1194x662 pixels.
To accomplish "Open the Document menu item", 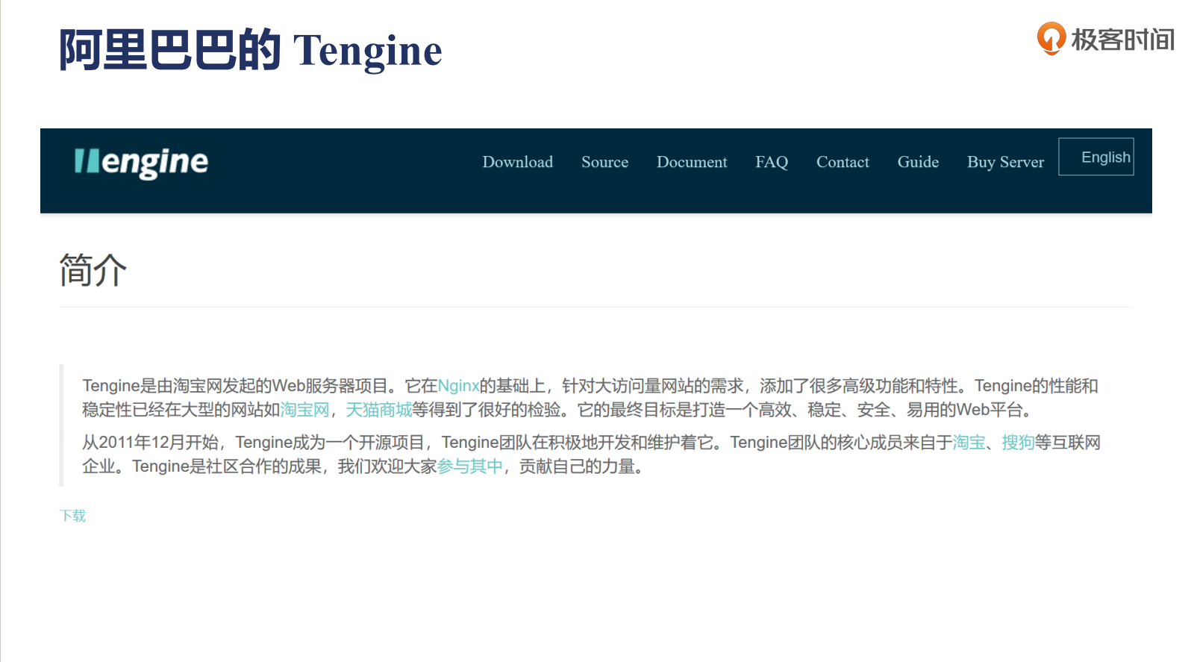I will click(x=692, y=162).
